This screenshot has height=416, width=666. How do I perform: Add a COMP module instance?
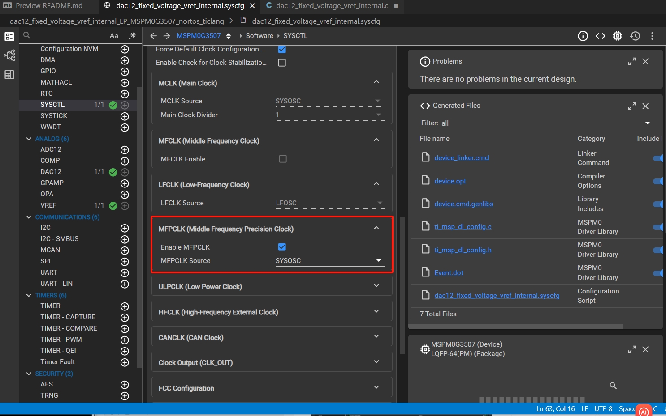point(125,161)
